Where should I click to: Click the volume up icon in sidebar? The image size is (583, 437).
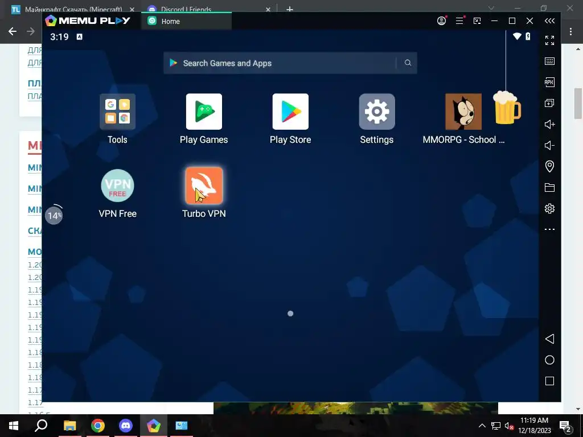tap(549, 124)
